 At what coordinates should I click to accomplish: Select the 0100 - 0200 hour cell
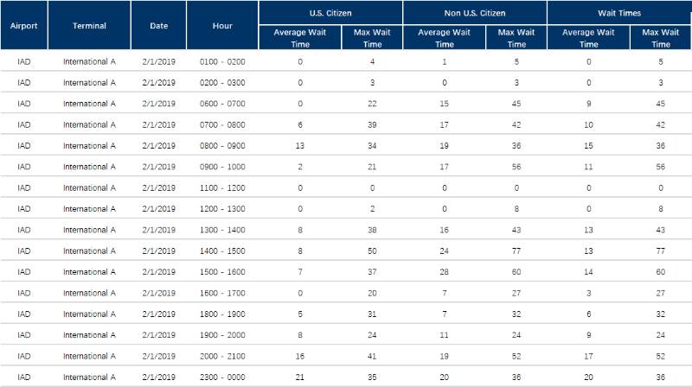pyautogui.click(x=222, y=61)
